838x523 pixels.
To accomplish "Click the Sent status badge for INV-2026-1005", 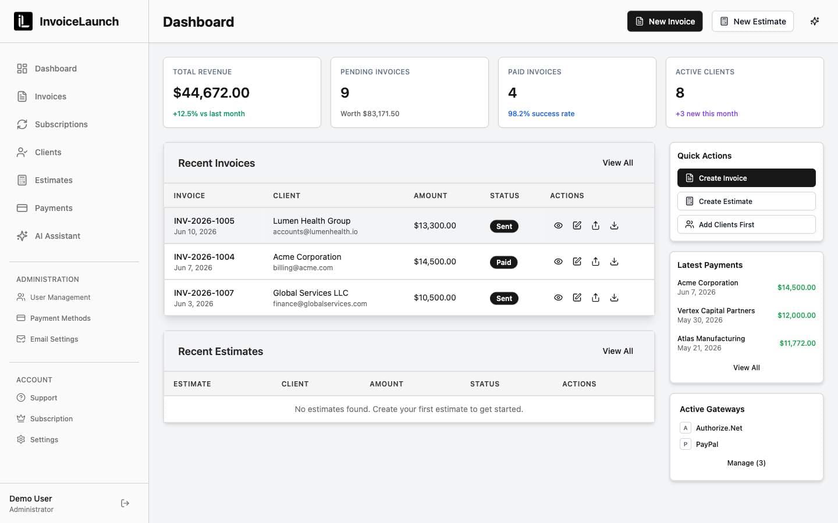I will point(504,226).
